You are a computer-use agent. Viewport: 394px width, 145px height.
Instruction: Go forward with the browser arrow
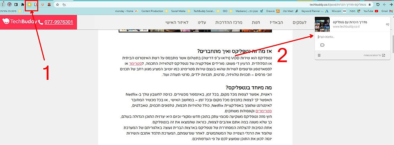click(x=384, y=4)
